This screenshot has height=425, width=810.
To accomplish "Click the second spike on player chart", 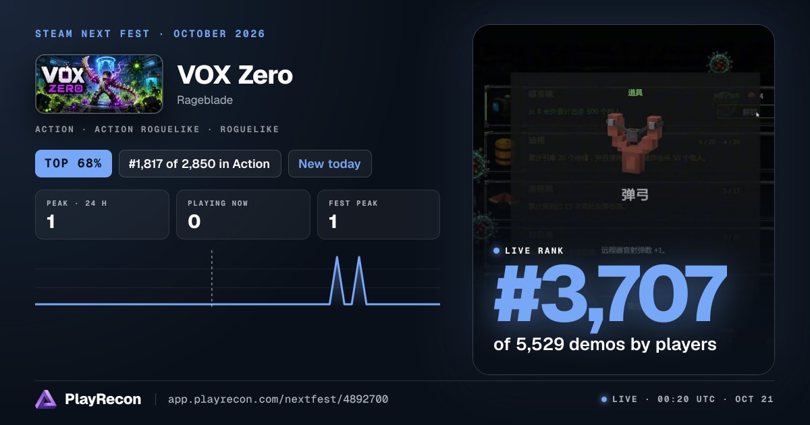I will pyautogui.click(x=358, y=280).
